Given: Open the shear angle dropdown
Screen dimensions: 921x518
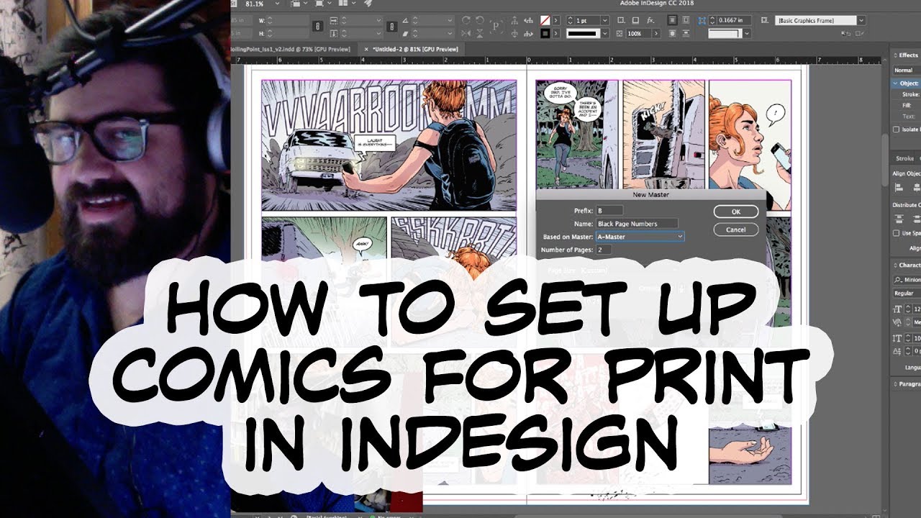Looking at the screenshot, I should (x=450, y=34).
